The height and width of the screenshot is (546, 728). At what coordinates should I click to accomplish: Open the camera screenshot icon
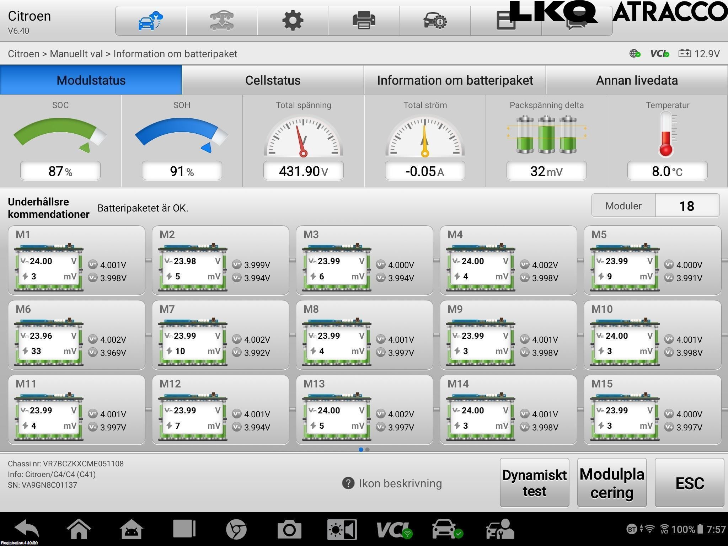(289, 529)
